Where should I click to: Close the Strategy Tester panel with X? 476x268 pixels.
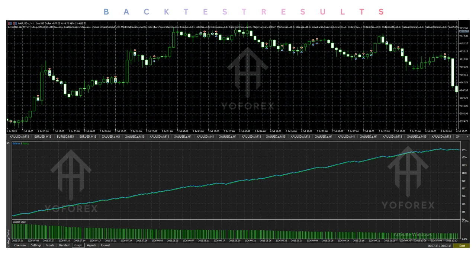tap(9, 143)
